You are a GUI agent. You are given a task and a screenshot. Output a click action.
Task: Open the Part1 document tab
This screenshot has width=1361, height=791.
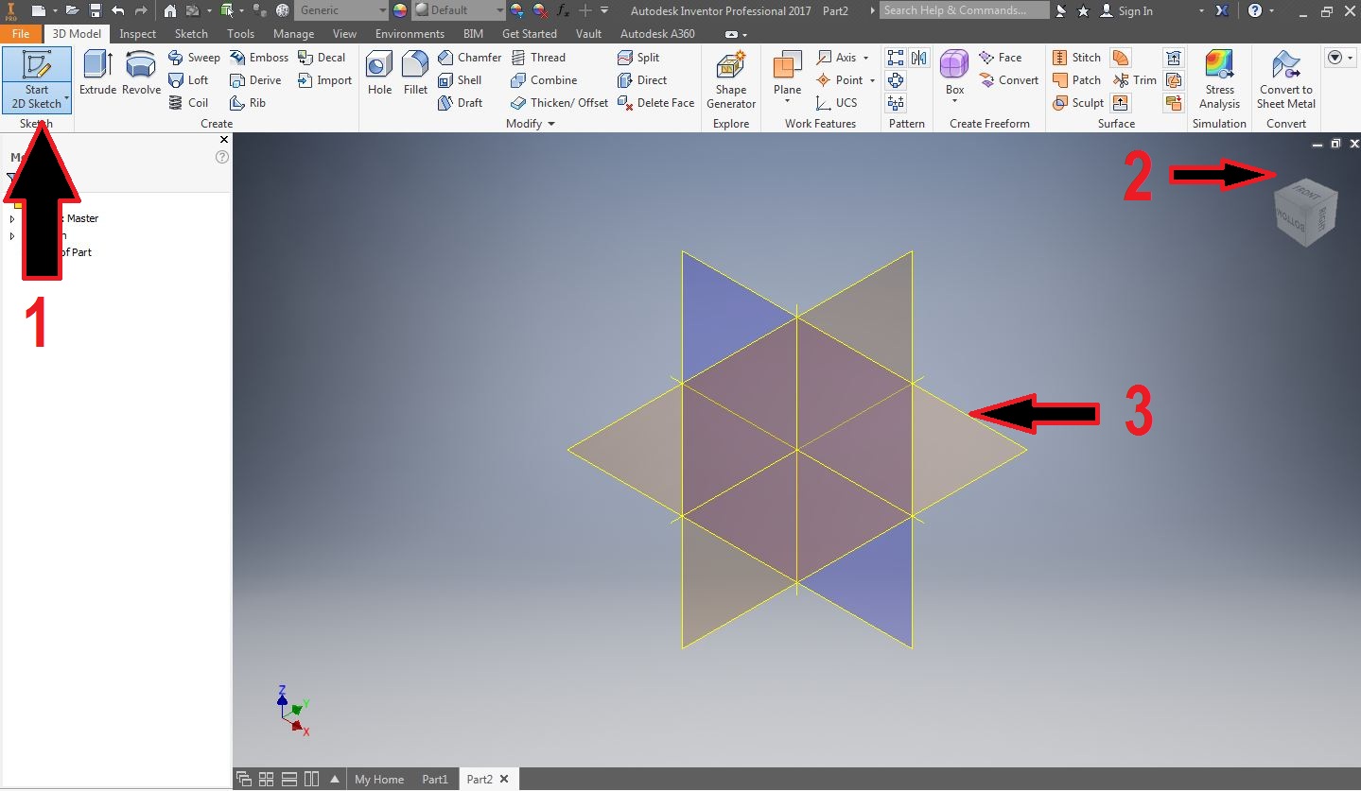click(434, 778)
